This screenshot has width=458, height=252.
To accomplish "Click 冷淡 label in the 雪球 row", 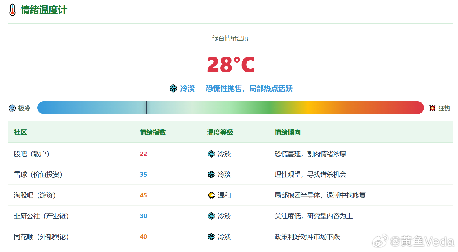I will click(x=224, y=175).
